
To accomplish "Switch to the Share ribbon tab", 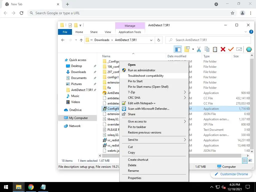I will (x=94, y=32).
